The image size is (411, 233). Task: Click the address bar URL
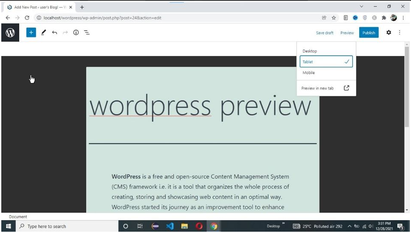click(x=102, y=18)
